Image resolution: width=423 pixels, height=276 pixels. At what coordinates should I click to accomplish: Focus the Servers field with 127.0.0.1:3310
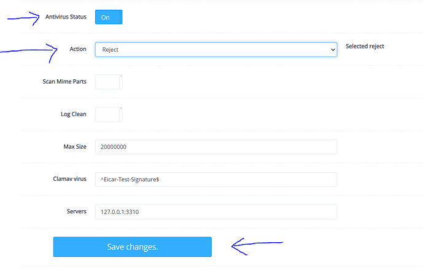coord(216,211)
